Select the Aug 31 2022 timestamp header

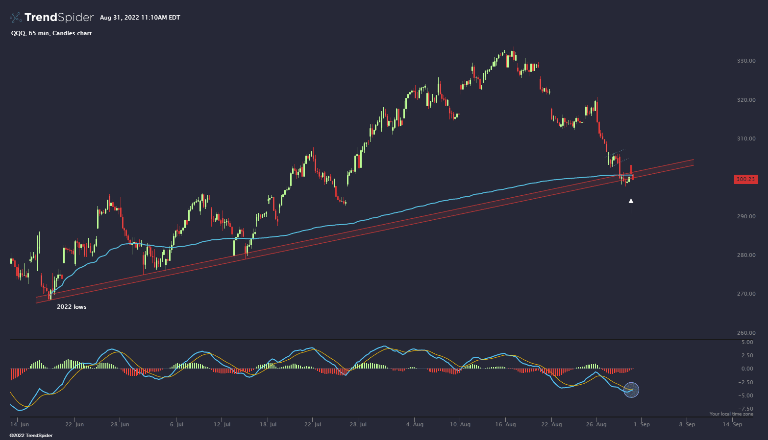[x=140, y=17]
